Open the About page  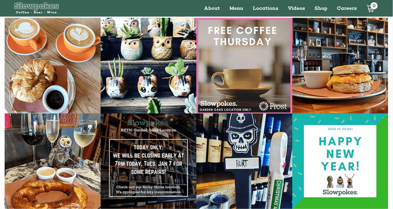click(212, 8)
